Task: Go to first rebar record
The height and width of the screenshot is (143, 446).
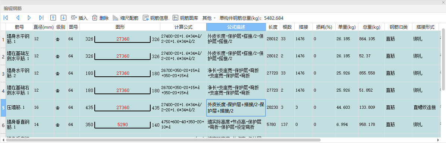Action: (5, 18)
